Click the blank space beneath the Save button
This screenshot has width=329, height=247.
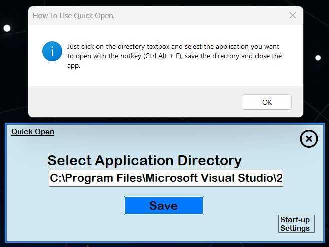click(x=164, y=228)
